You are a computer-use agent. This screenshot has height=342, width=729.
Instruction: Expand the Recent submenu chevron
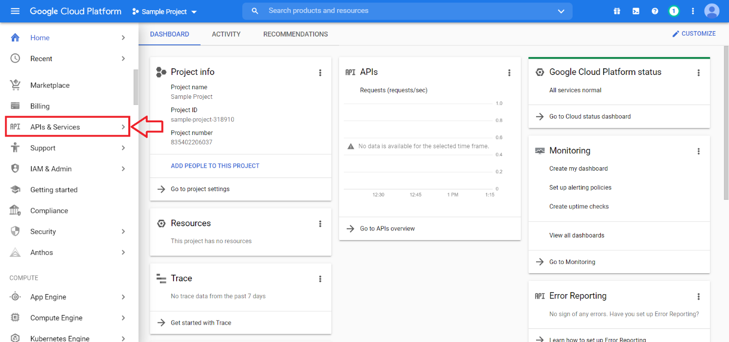click(123, 59)
